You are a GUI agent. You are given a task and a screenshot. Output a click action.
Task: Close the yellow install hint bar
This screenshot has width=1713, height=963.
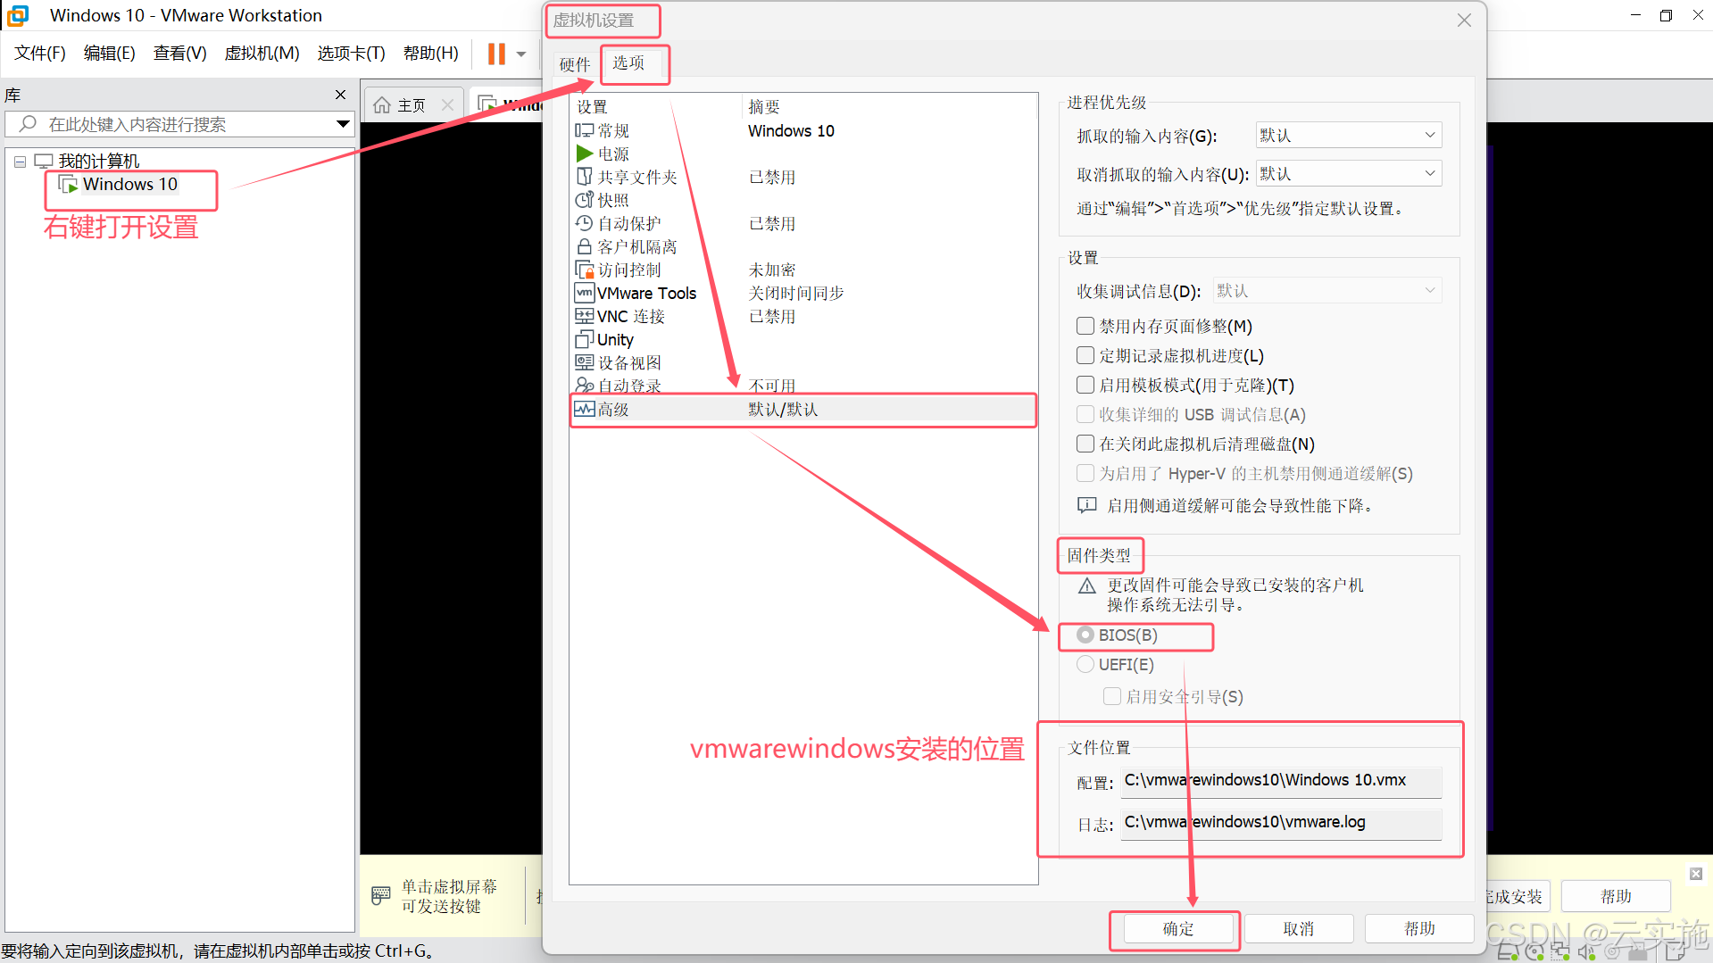pos(1696,874)
